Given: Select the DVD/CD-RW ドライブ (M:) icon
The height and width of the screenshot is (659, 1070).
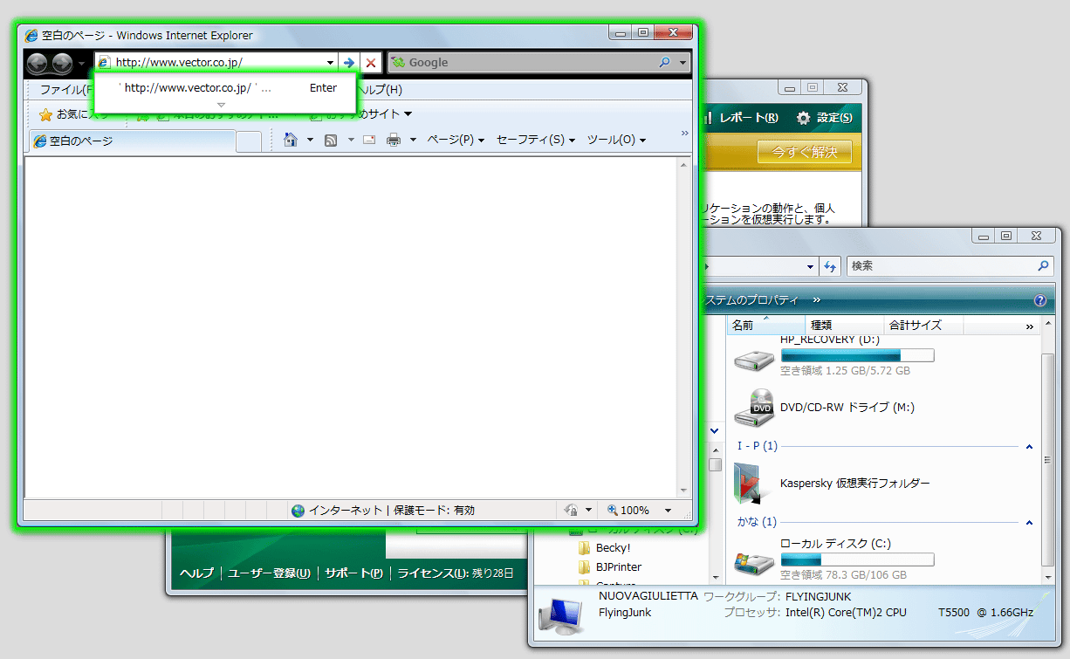Looking at the screenshot, I should [753, 407].
